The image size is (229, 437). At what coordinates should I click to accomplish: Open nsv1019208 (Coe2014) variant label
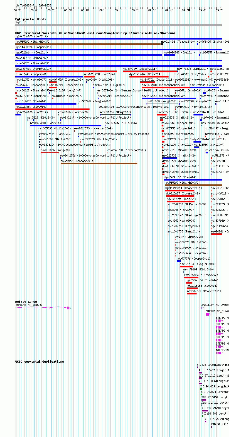click(100, 74)
